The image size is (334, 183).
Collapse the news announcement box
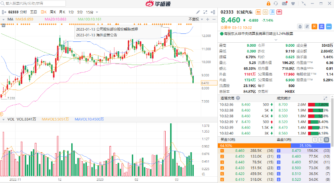tap(4, 25)
